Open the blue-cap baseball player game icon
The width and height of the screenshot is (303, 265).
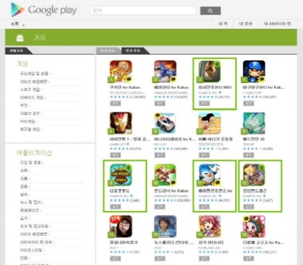point(254,72)
